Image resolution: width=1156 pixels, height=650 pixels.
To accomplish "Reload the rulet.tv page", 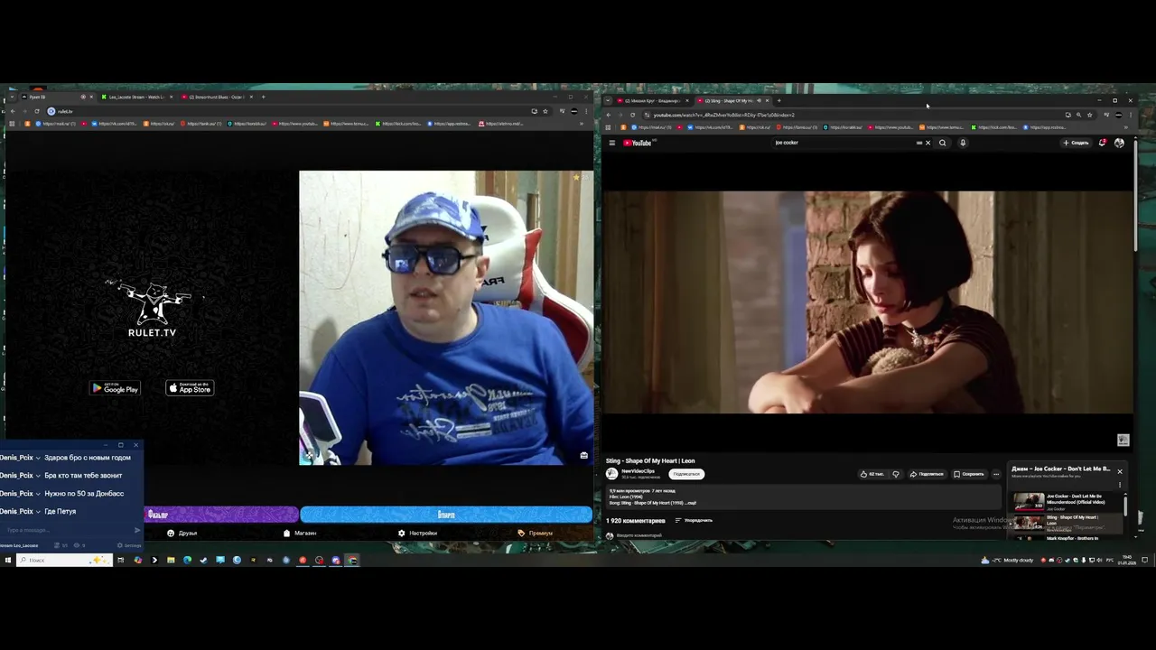I will click(x=36, y=111).
